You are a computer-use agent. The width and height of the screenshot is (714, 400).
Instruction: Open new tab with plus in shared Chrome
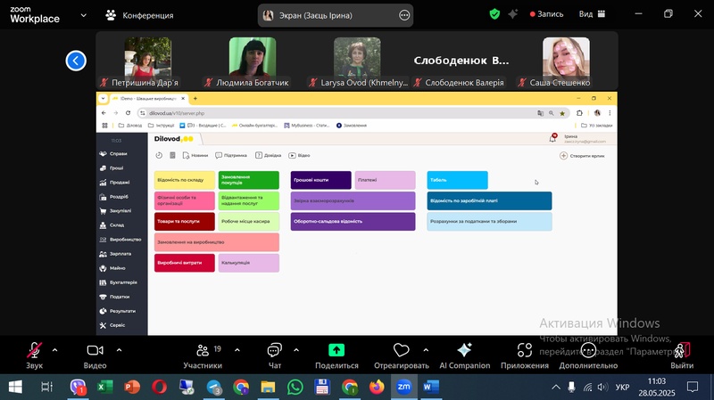point(195,98)
